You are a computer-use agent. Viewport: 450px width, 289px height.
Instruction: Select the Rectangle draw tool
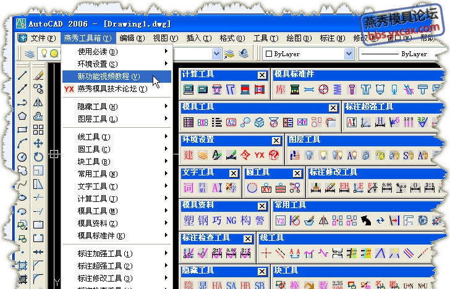pyautogui.click(x=22, y=130)
